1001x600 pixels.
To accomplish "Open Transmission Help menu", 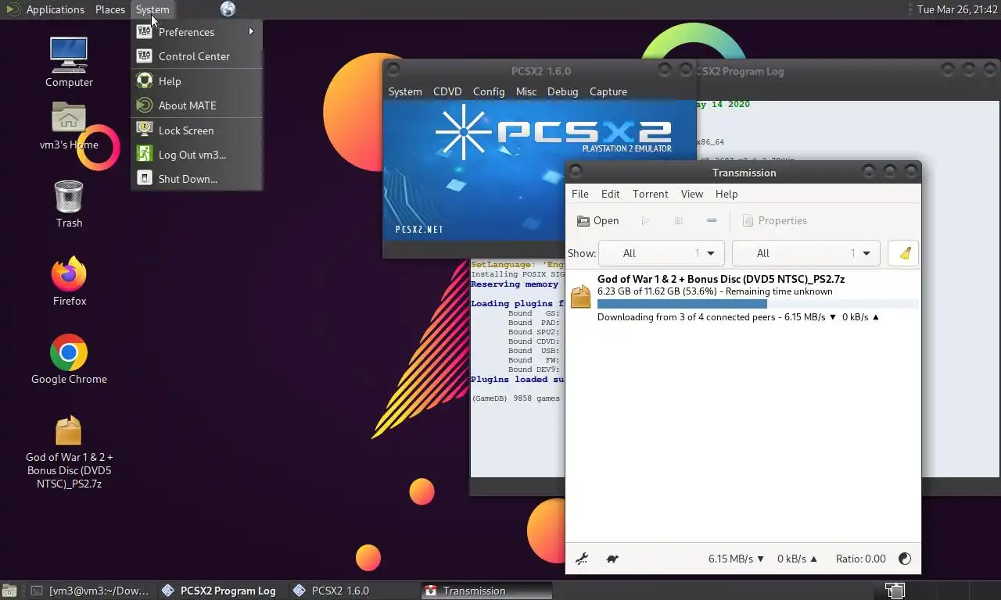I will coord(727,194).
